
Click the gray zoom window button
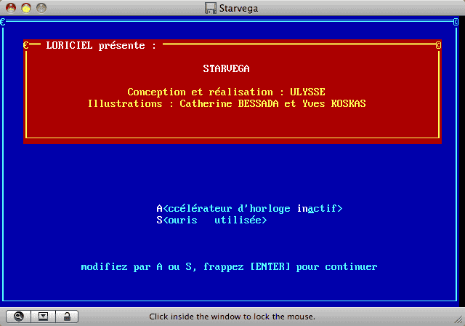tap(41, 8)
